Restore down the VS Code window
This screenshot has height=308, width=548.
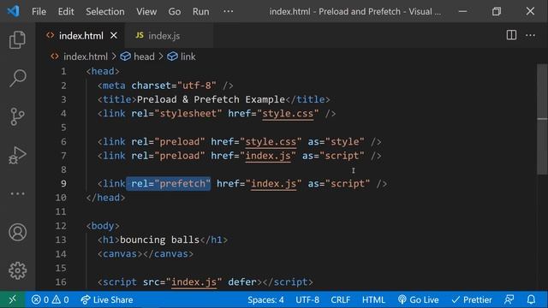(x=497, y=11)
